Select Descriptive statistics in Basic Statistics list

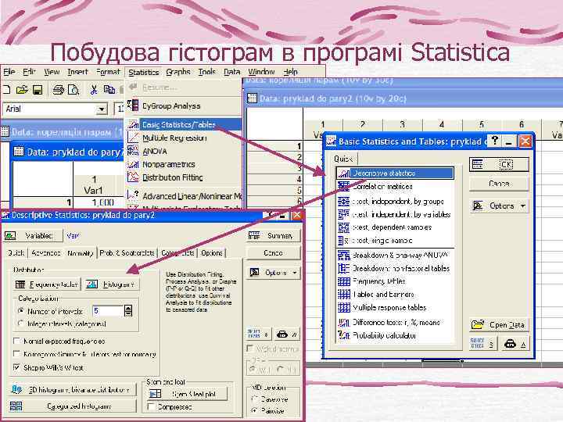(395, 173)
